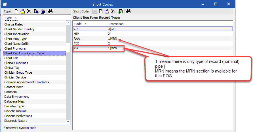Image resolution: width=253 pixels, height=132 pixels.
Task: Click the Type search binoculars icon
Action: point(50,11)
